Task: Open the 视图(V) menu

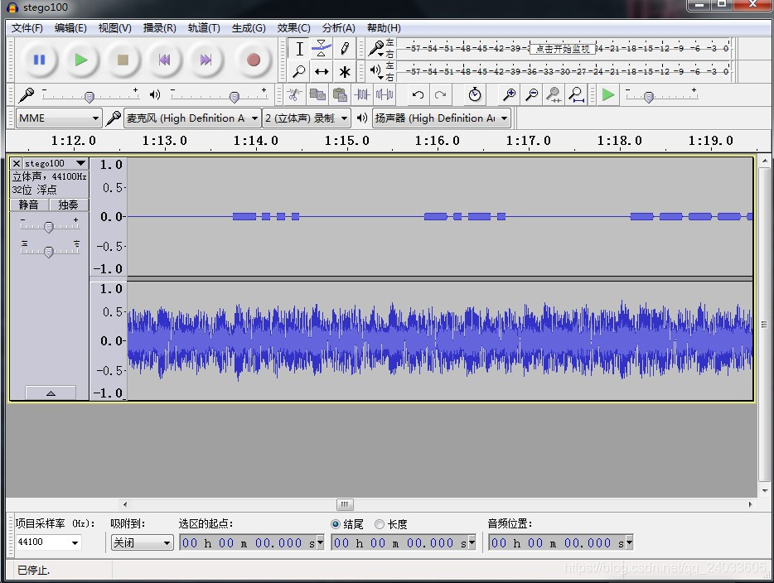Action: (x=114, y=28)
